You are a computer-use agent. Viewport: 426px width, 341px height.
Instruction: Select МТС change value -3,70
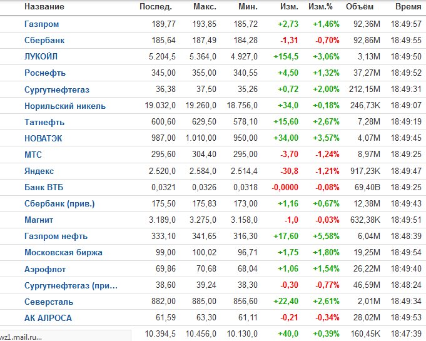pyautogui.click(x=289, y=155)
